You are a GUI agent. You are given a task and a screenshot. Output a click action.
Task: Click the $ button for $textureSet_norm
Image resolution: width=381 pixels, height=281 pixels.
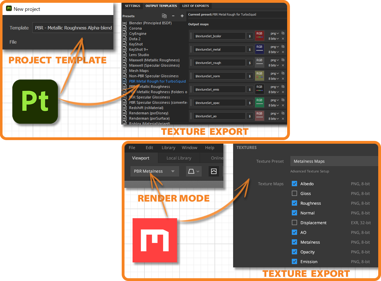(x=250, y=76)
